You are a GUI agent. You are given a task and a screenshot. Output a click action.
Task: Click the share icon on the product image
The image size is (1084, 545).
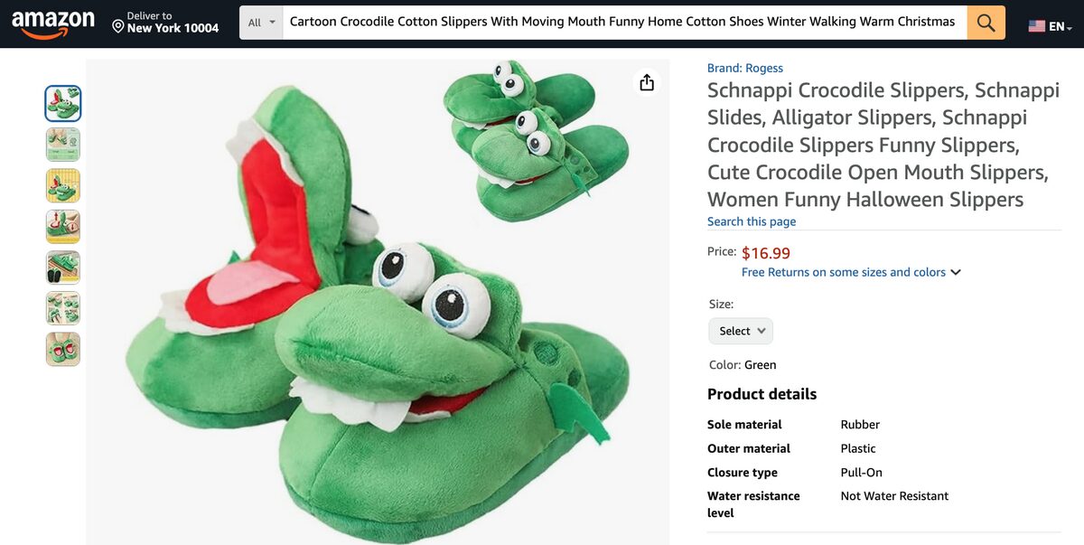coord(646,81)
